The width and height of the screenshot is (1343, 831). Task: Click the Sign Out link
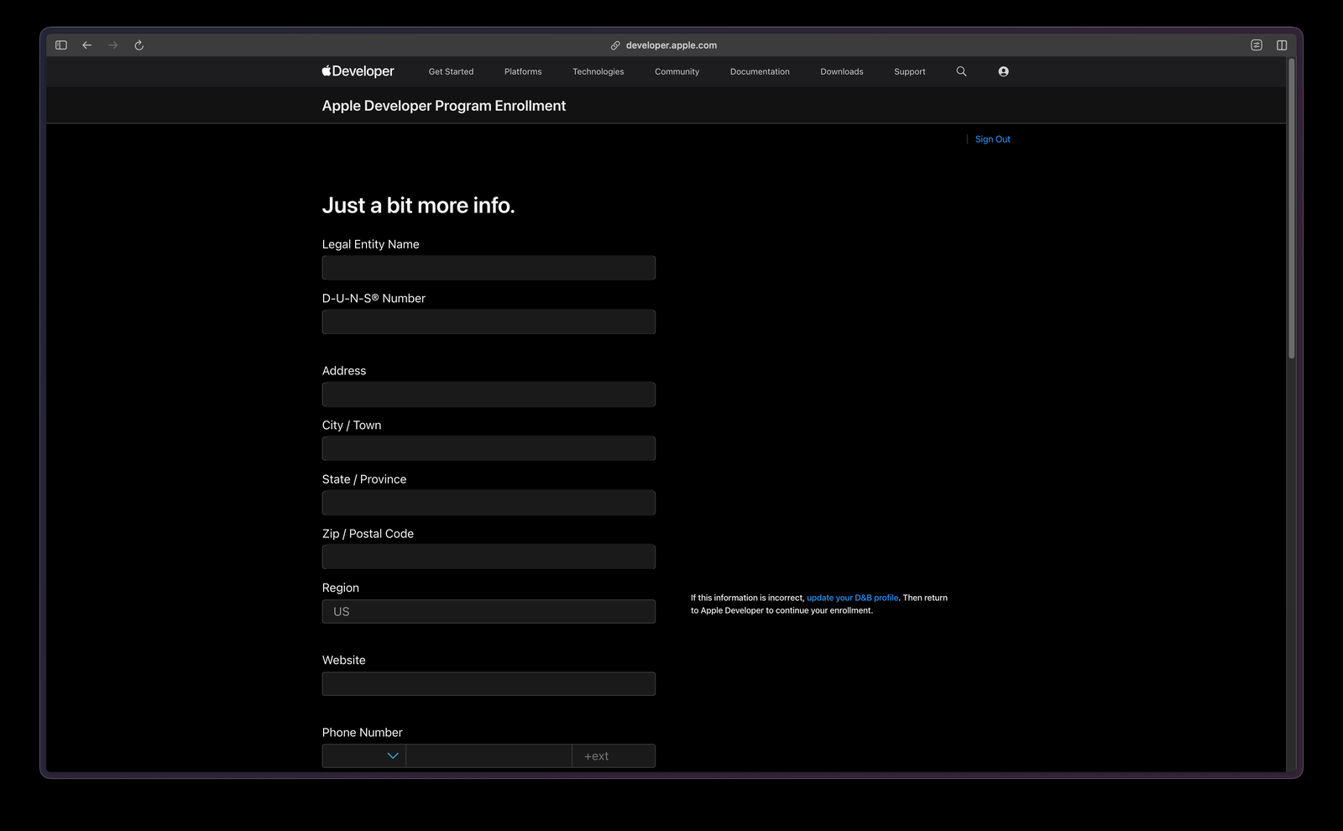click(x=993, y=139)
